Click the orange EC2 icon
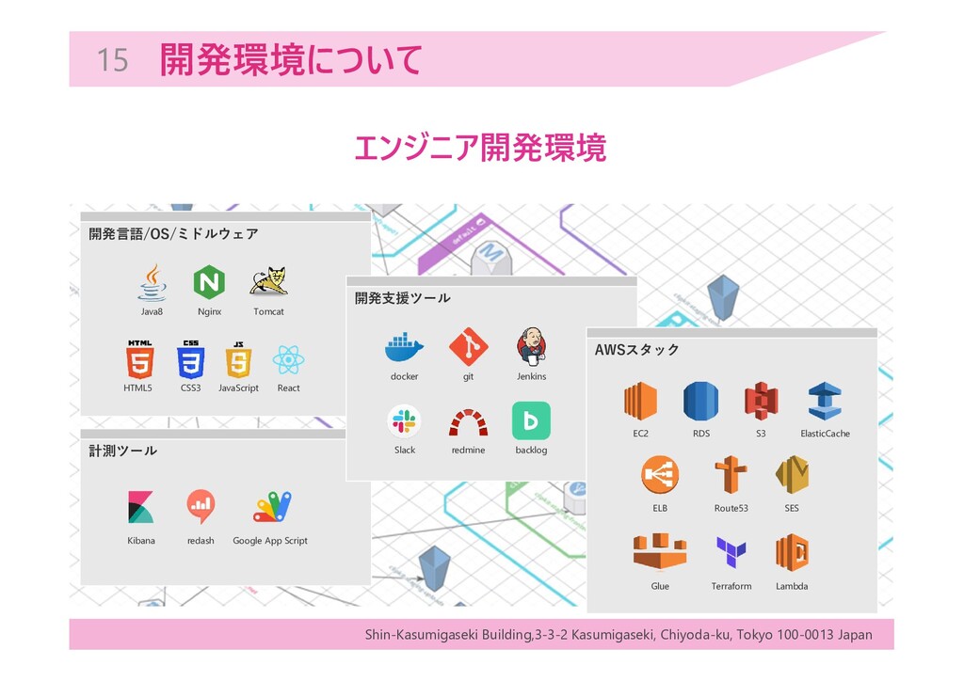 coord(640,401)
